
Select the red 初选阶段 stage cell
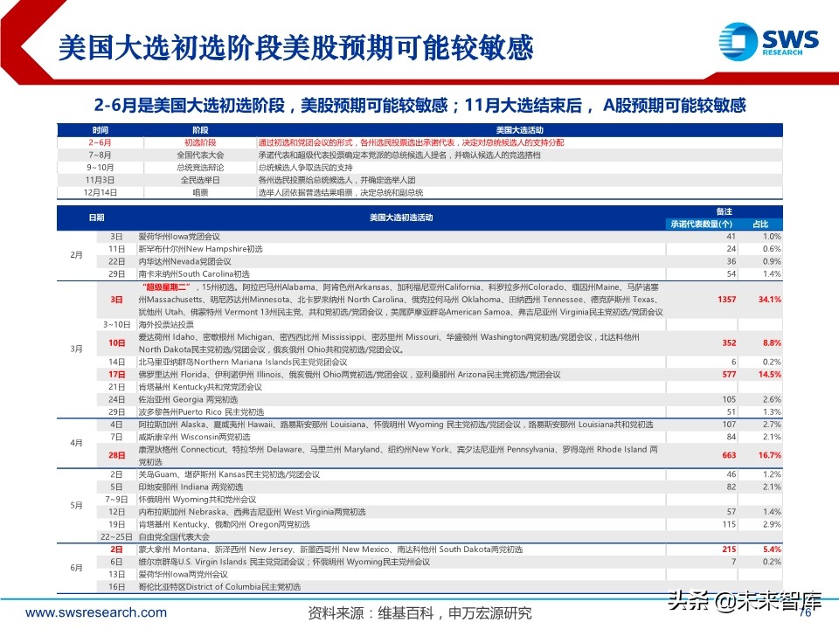coord(200,142)
